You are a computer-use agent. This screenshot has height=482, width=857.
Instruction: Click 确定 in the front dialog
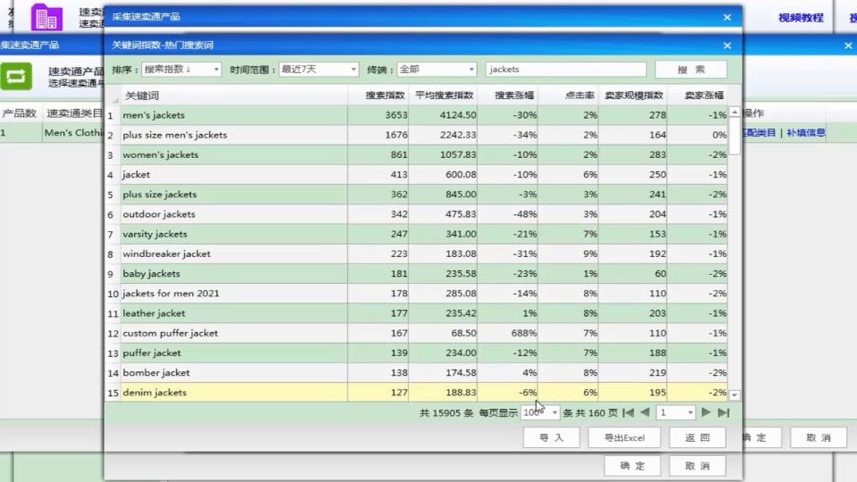632,466
